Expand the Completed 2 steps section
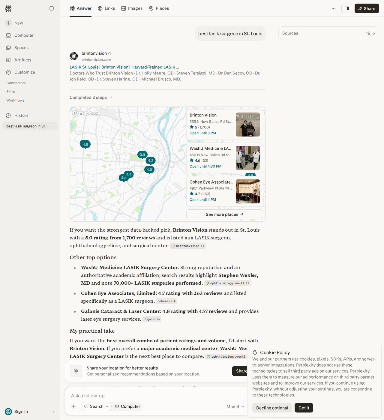The height and width of the screenshot is (420, 384). click(x=91, y=97)
